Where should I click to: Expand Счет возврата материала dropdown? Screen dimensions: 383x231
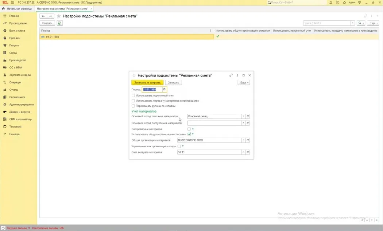click(243, 152)
